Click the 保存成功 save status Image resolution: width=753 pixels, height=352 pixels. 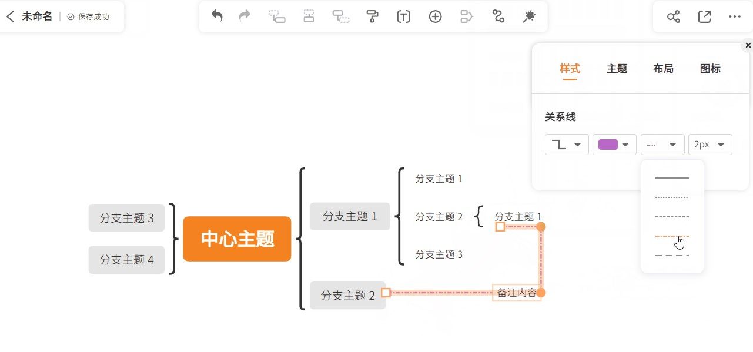tap(88, 16)
